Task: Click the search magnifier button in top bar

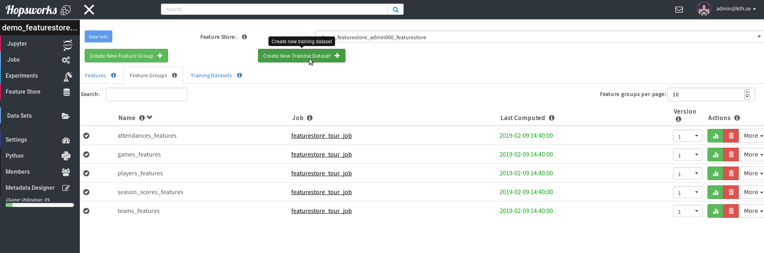Action: coord(396,10)
